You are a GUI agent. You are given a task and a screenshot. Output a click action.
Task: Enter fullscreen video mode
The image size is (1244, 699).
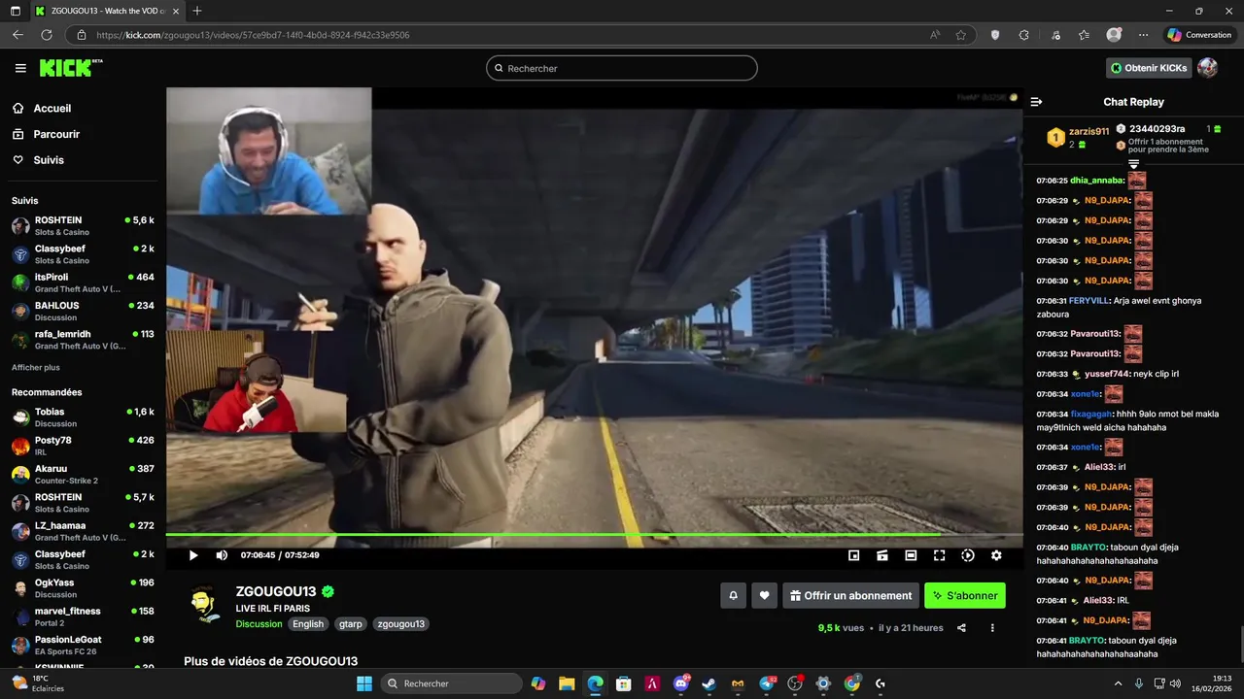940,555
